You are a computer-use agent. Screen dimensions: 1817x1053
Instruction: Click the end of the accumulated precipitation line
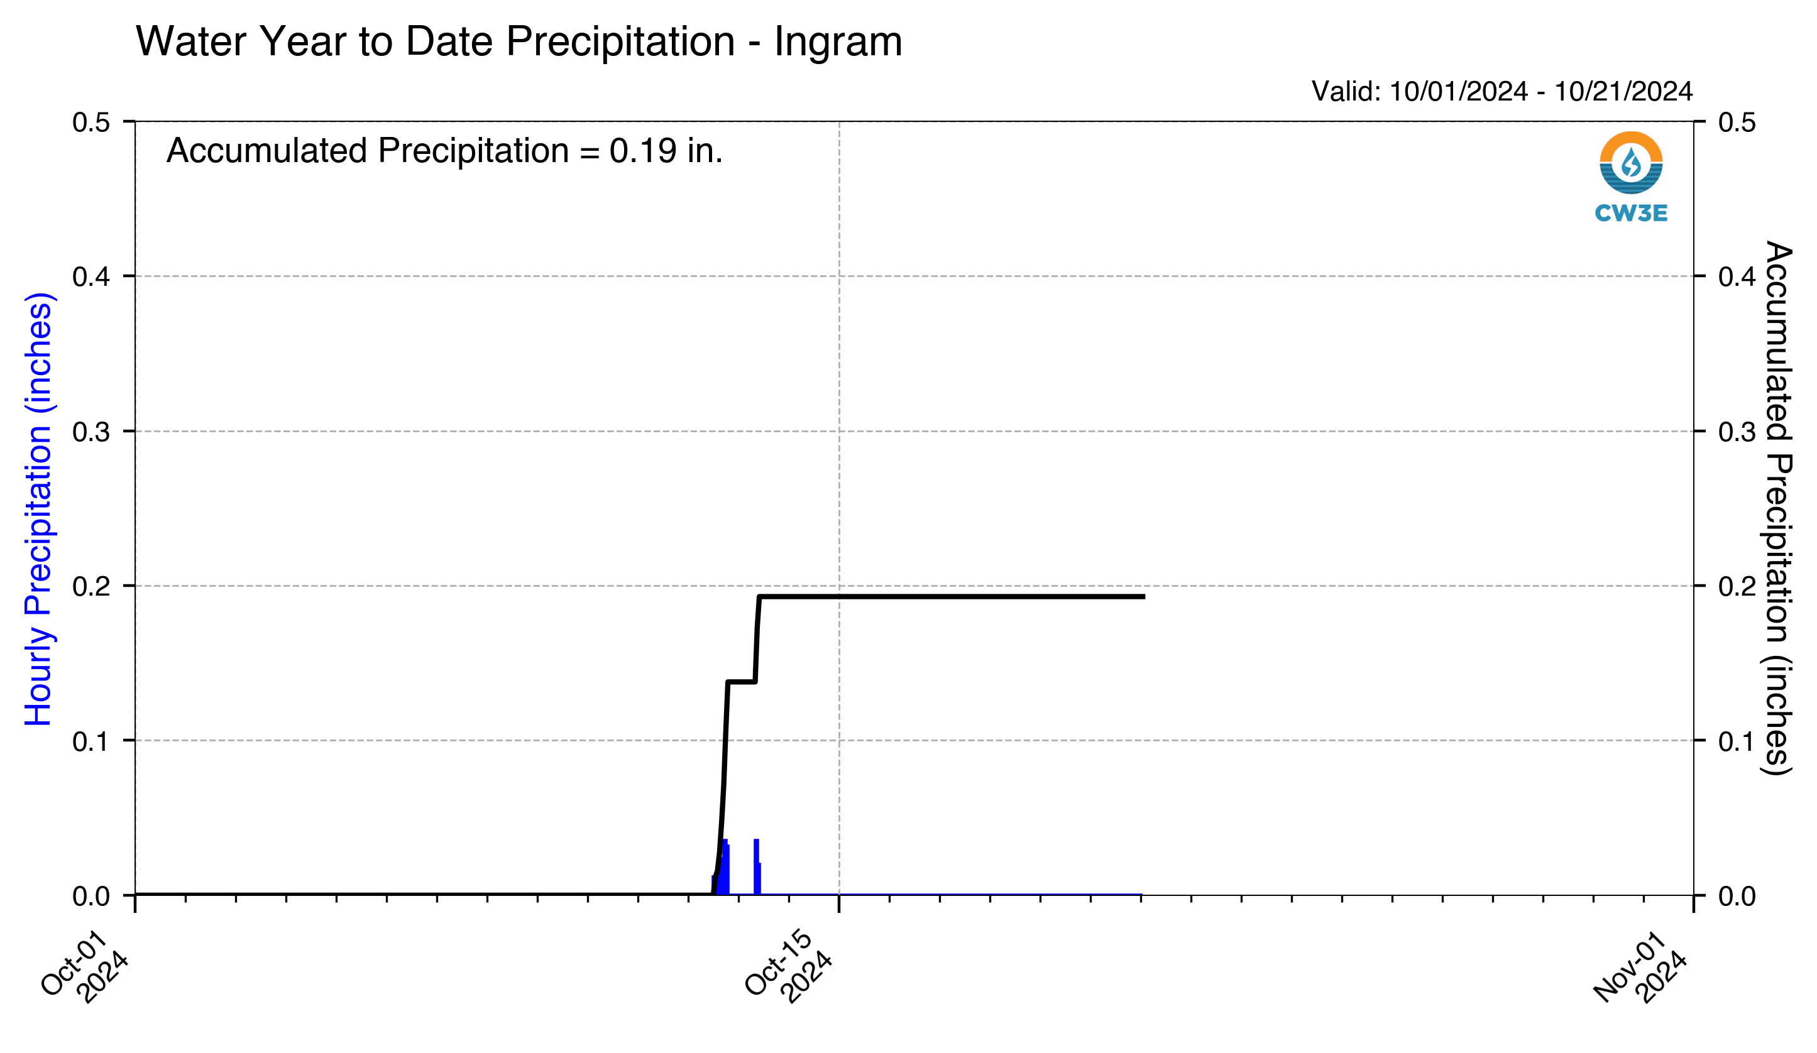(x=1143, y=597)
